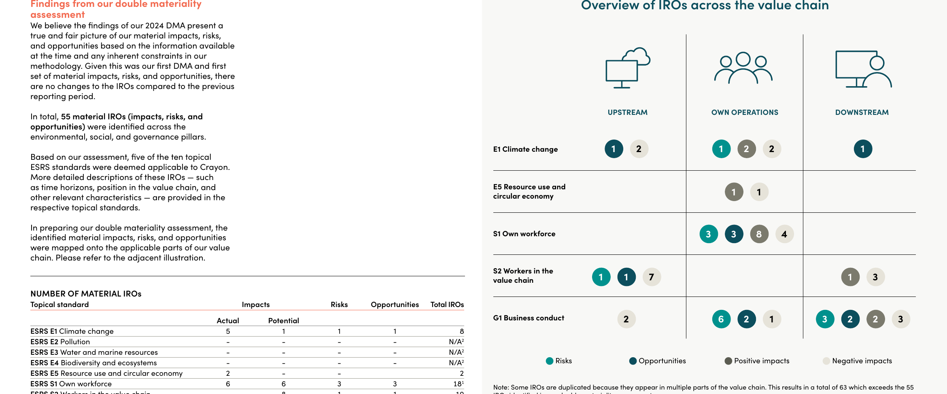The height and width of the screenshot is (394, 947).
Task: Click the OWN OPERATIONS column heading
Action: click(x=745, y=112)
